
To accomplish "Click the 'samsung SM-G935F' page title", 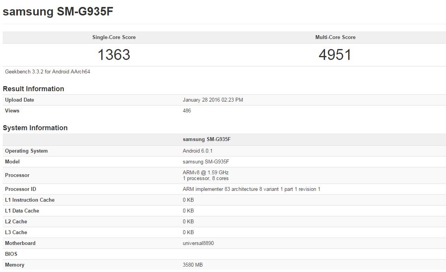I will tap(58, 12).
